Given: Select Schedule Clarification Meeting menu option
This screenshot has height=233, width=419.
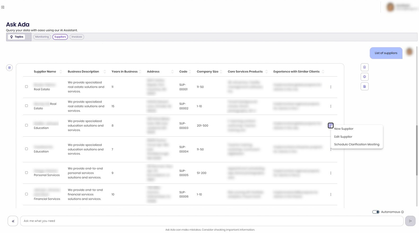Looking at the screenshot, I should tap(357, 145).
